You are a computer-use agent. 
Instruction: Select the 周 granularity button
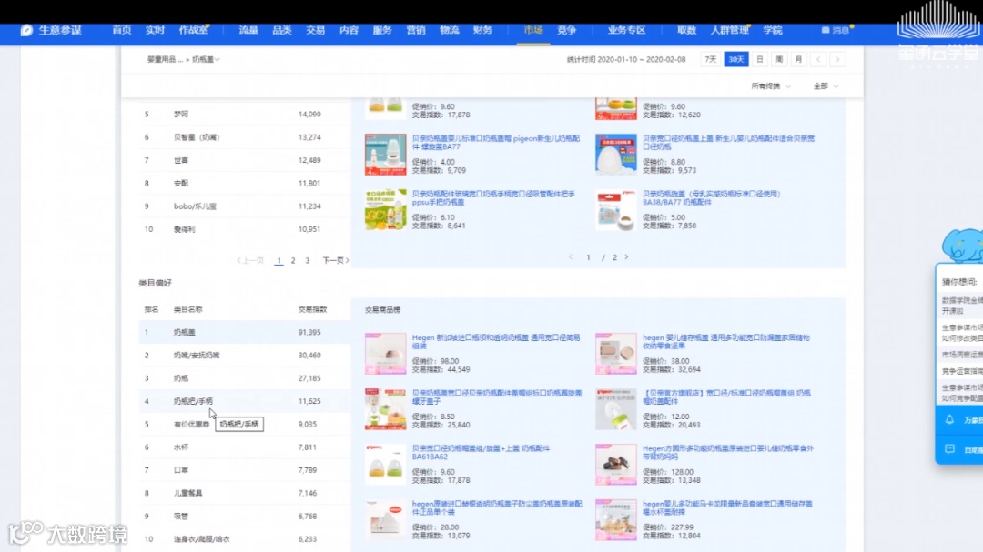tap(779, 59)
